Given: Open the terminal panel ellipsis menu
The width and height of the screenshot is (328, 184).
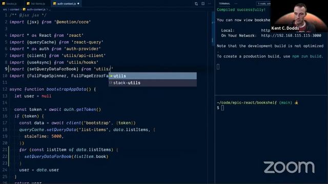Looking at the screenshot, I should coord(236,4).
